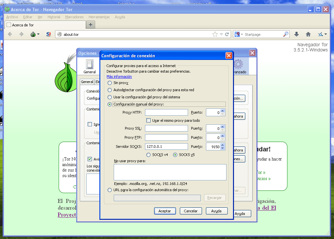Increase SOCKS port 9150 value

pyautogui.click(x=223, y=145)
